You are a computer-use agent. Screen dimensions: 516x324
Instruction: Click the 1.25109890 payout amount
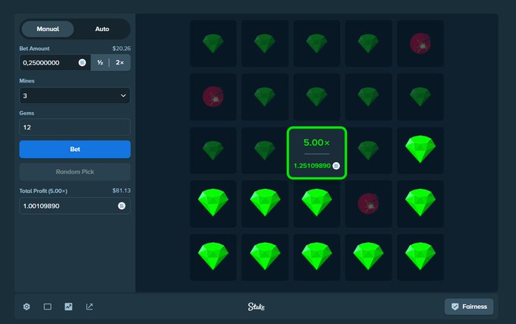312,165
